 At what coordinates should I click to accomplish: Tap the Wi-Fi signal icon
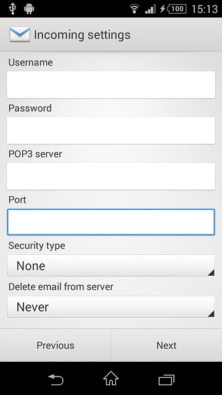(134, 9)
